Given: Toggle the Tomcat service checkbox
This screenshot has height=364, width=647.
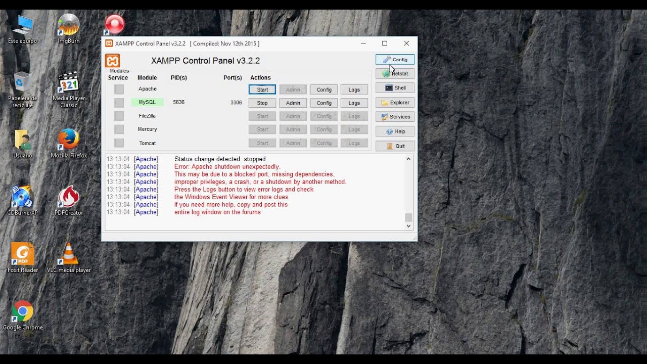Looking at the screenshot, I should (x=119, y=143).
